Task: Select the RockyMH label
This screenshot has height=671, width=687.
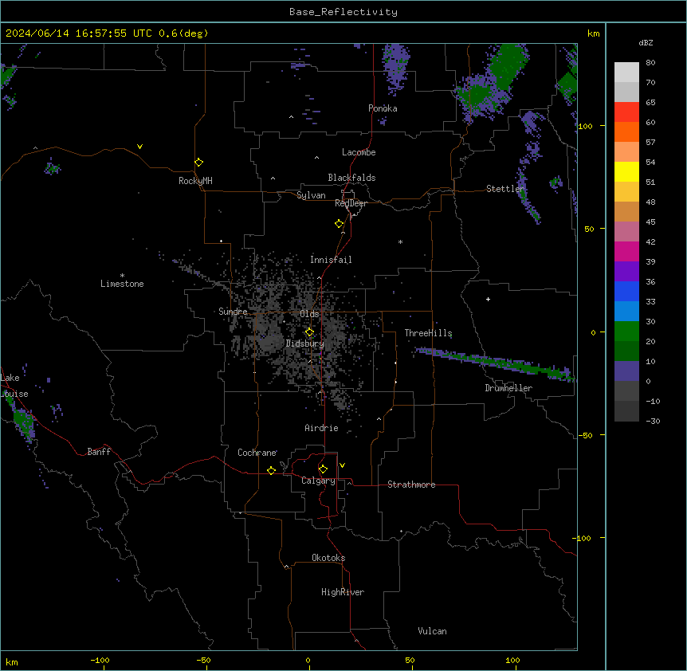Action: tap(195, 181)
